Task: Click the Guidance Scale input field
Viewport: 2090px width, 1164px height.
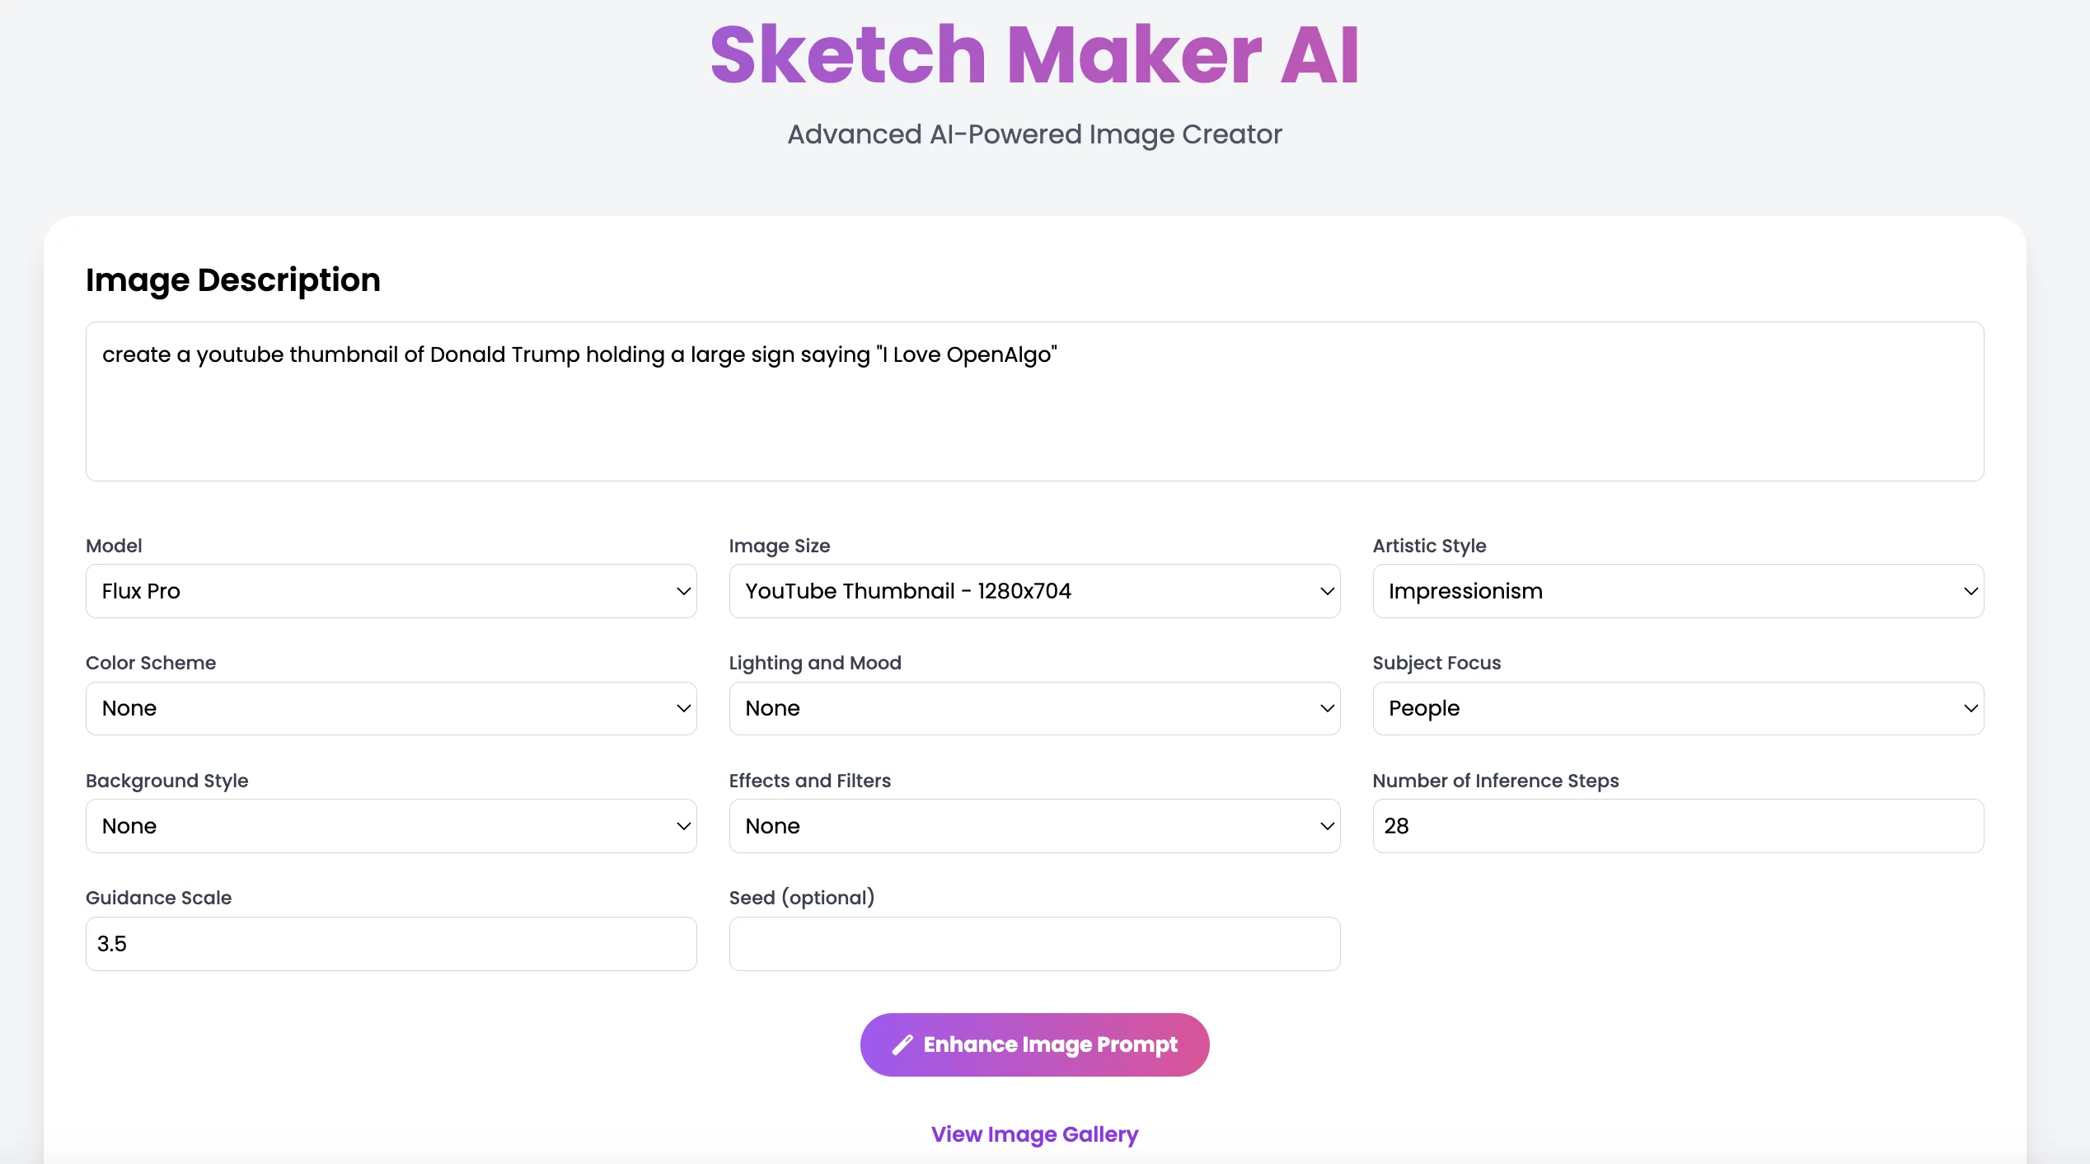Action: tap(391, 944)
